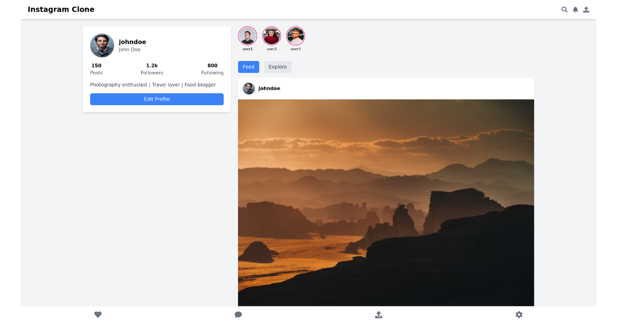The width and height of the screenshot is (617, 323).
Task: View notifications via the bell icon
Action: [575, 9]
